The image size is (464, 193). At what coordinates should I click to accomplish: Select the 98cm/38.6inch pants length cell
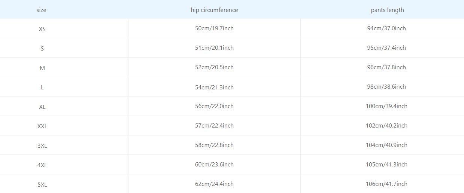point(386,87)
